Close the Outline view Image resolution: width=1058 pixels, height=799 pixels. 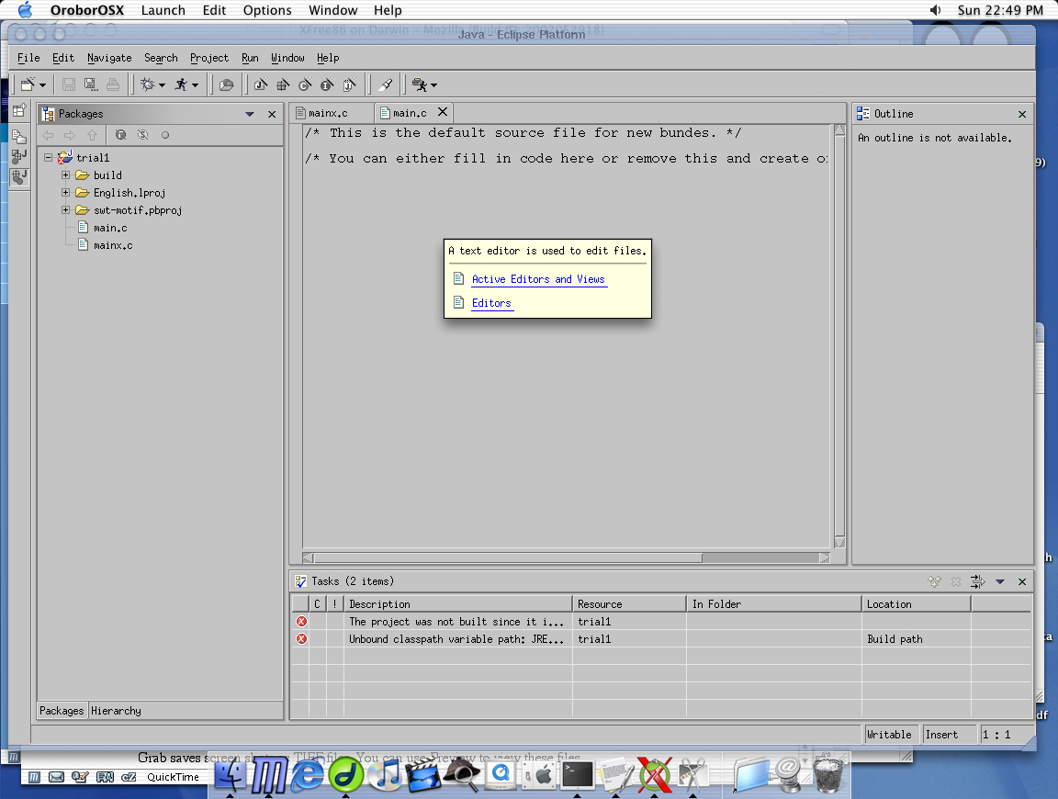[1022, 114]
